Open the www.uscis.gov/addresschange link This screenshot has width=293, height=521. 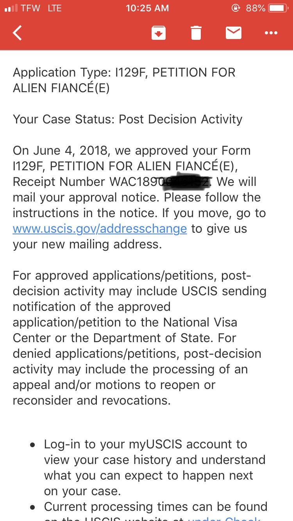click(100, 229)
